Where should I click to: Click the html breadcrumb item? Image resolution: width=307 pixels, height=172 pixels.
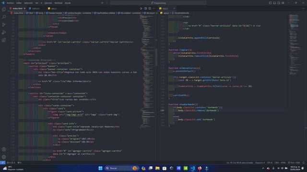(x=30, y=13)
